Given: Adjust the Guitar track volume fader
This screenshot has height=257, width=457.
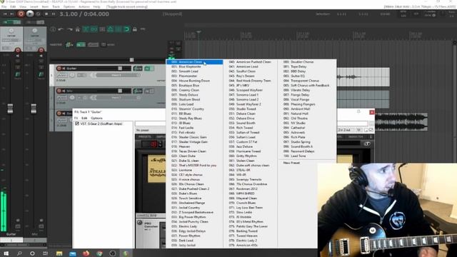Looking at the screenshot, I should coord(120,69).
